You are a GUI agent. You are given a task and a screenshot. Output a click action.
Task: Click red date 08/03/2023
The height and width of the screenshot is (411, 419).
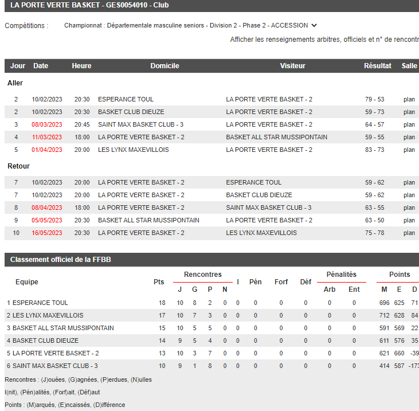coord(47,124)
